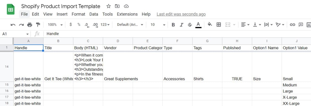Open text wrapping dropdown

268,24
